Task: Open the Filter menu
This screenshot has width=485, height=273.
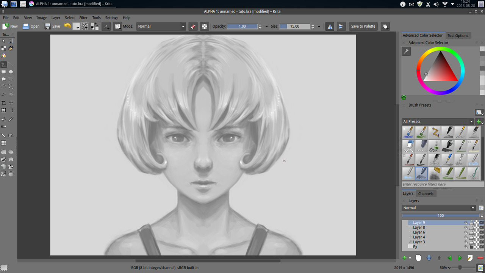Action: (x=83, y=18)
